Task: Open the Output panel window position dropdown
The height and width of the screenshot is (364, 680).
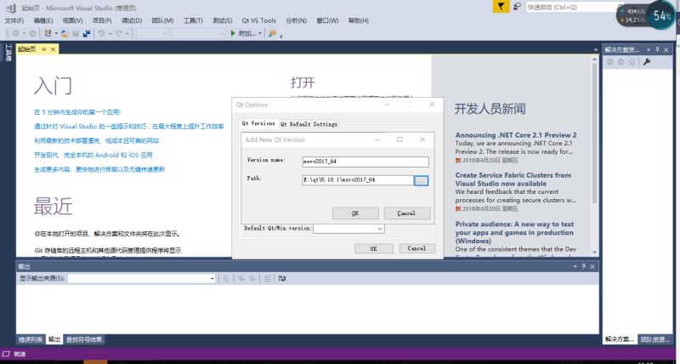Action: 575,266
